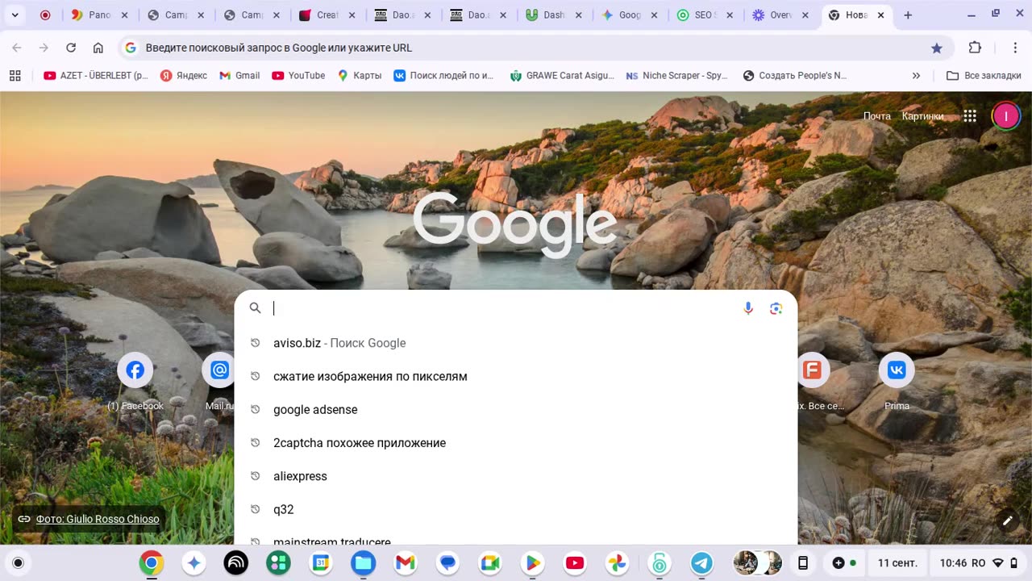Search by voice using the microphone icon

point(748,308)
